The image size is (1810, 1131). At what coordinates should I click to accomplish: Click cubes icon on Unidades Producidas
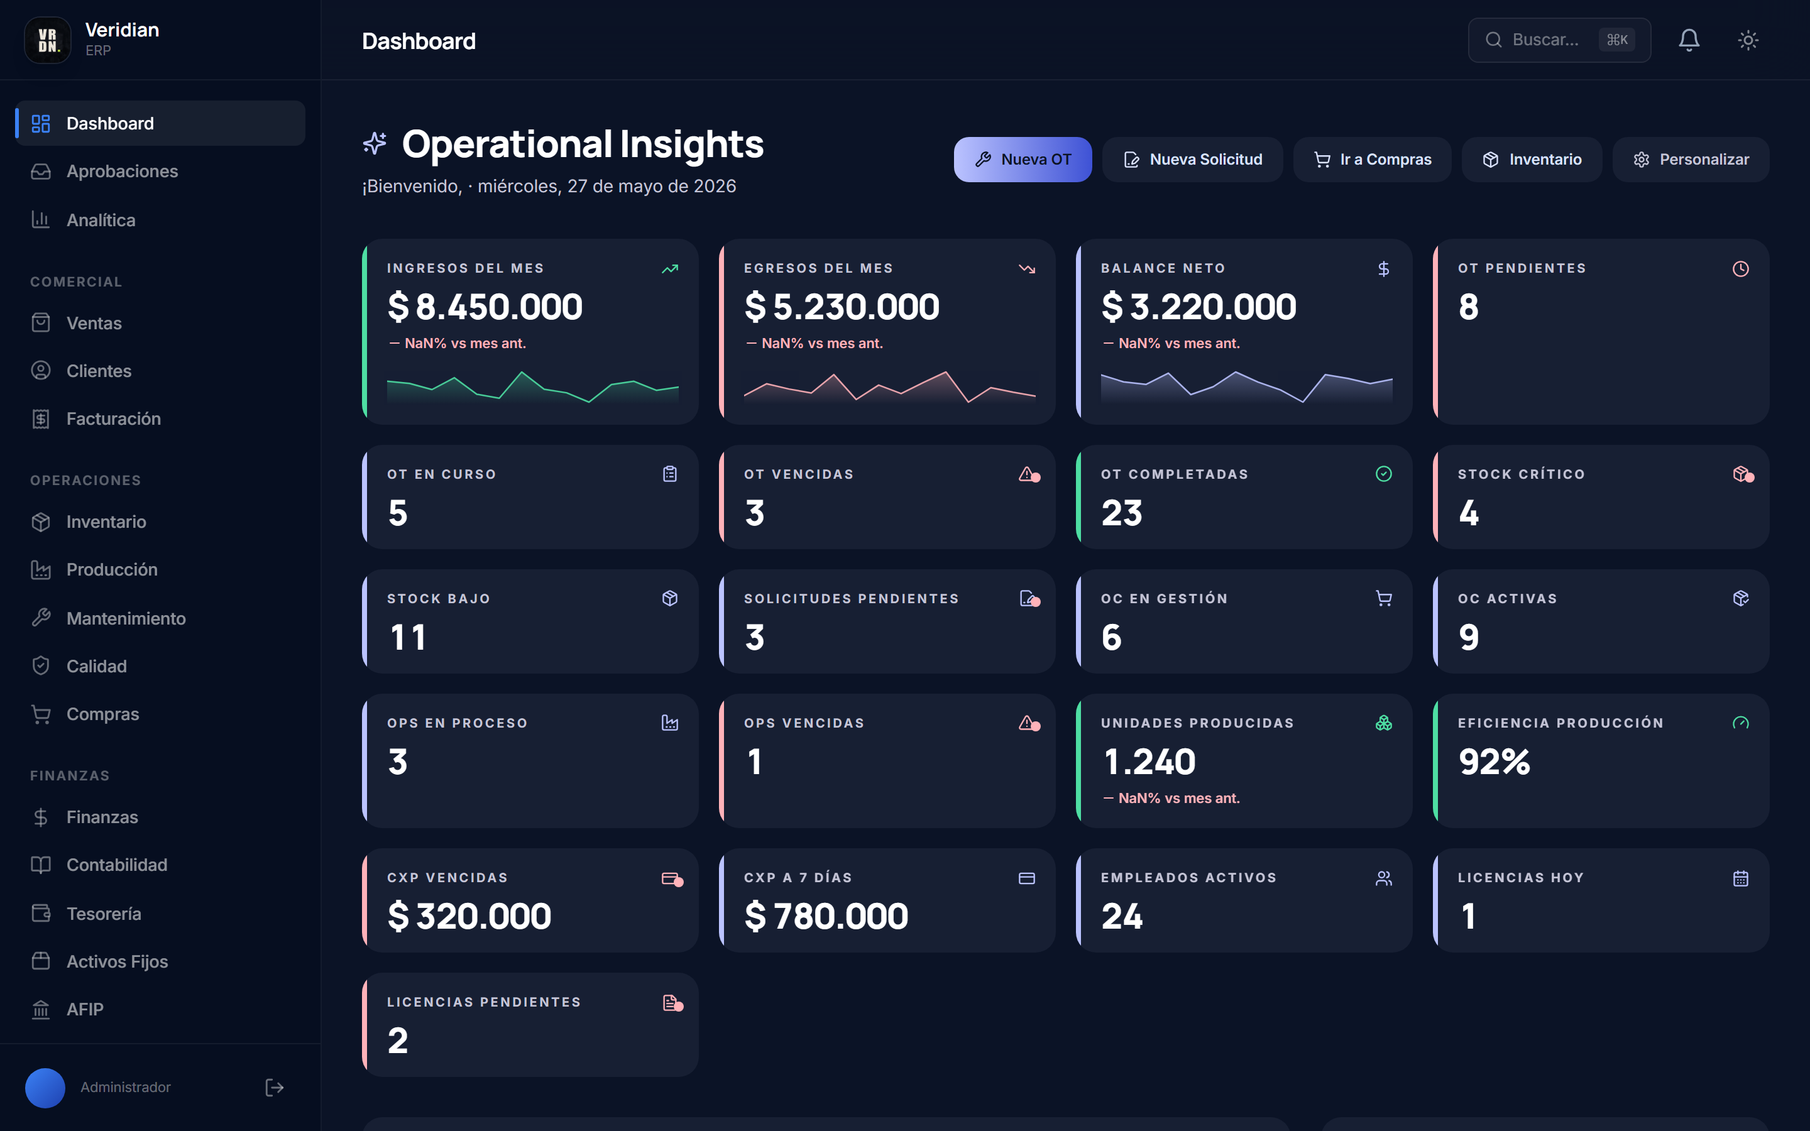point(1384,723)
